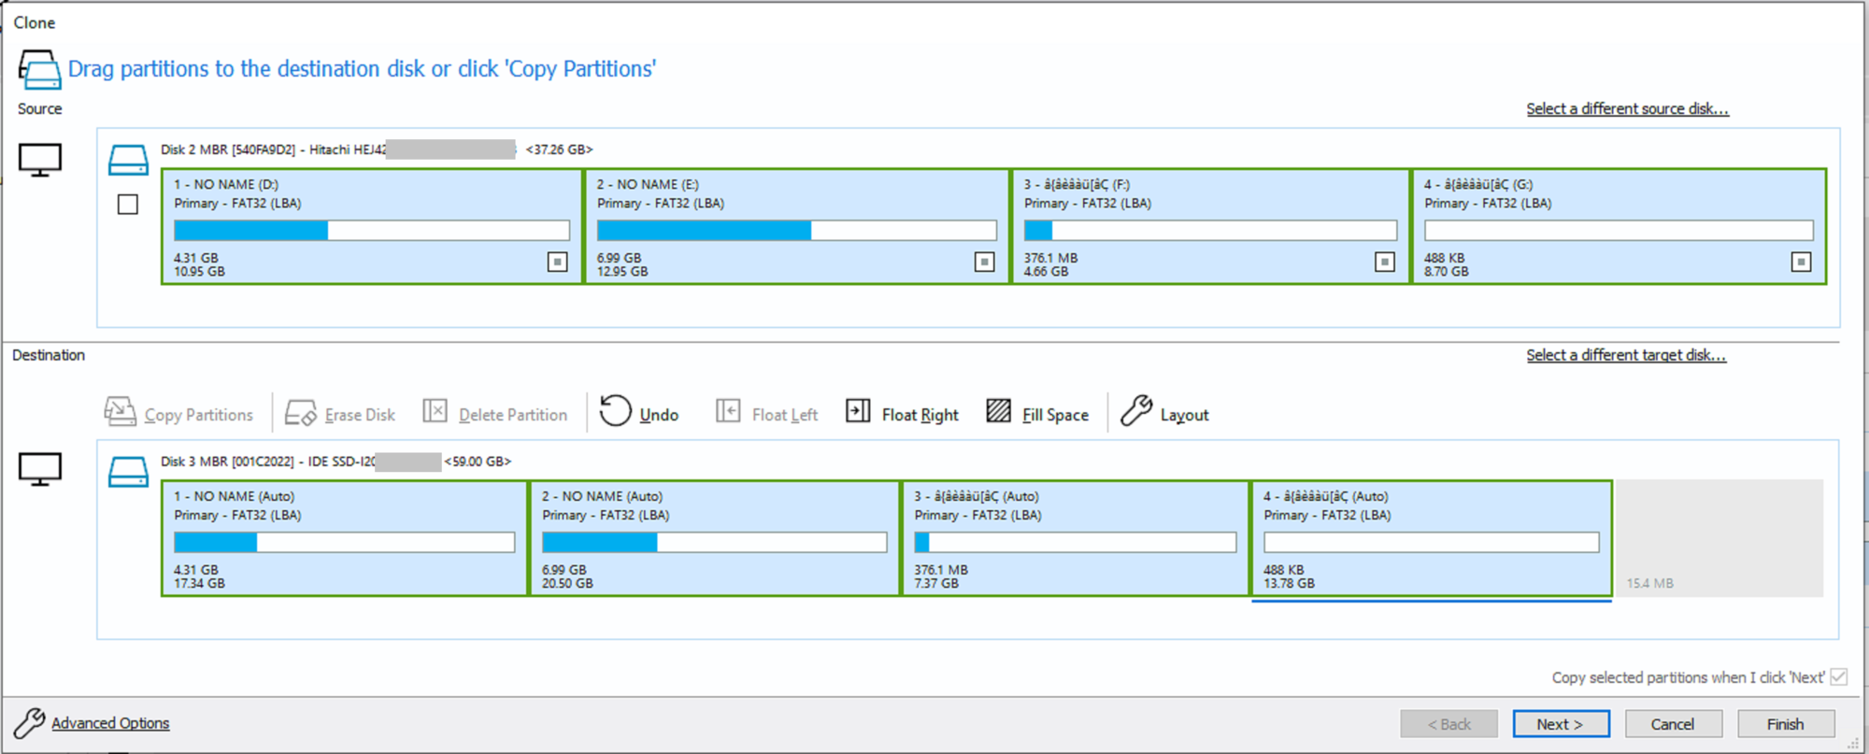
Task: Toggle 'Copy selected partitions when I click Next'
Action: pos(1838,677)
